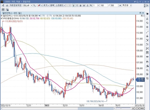
Task: Maximize the inner price pane small icon
Action: pyautogui.click(x=142, y=16)
